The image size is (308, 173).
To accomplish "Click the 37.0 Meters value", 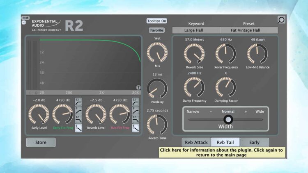I will (x=195, y=40).
